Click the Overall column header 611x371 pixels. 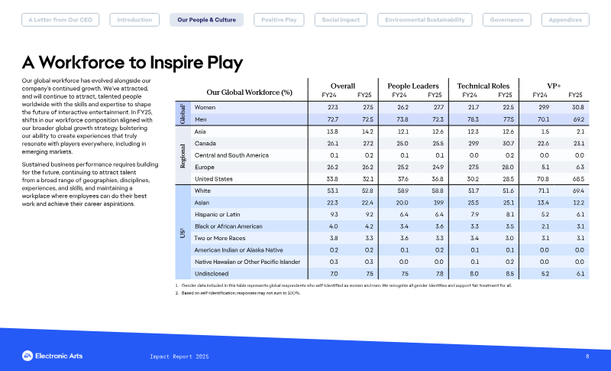[343, 86]
